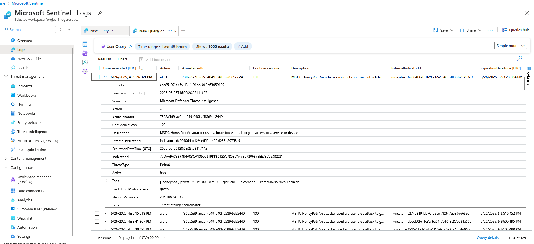
Task: Select the 4:39:15.918 PM row checkbox
Action: click(97, 213)
